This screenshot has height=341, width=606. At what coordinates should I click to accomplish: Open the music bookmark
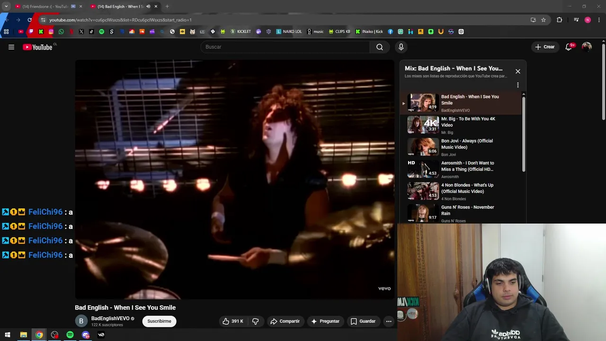point(315,32)
